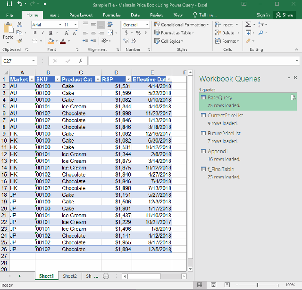Image resolution: width=302 pixels, height=290 pixels.
Task: Save the workbook using the save icon
Action: [9, 4]
